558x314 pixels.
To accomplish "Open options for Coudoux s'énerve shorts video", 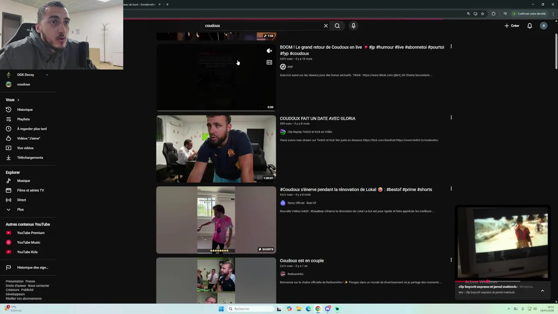I will click(451, 188).
